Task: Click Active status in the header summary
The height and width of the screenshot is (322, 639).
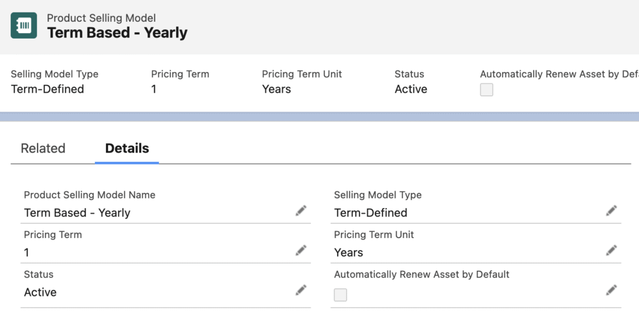Action: (411, 89)
